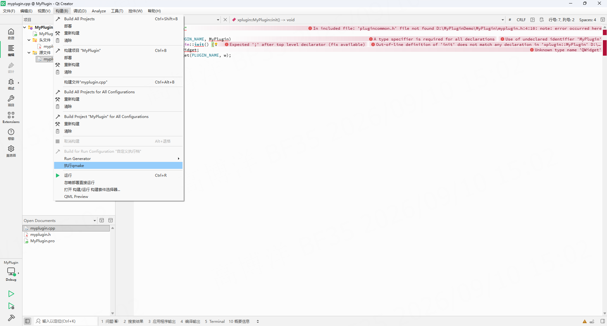Click the CRLF line ending selector

pos(521,20)
